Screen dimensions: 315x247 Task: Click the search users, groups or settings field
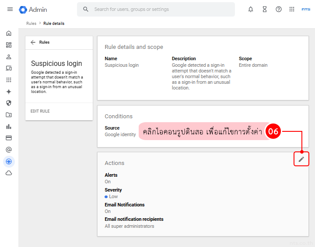(162, 9)
